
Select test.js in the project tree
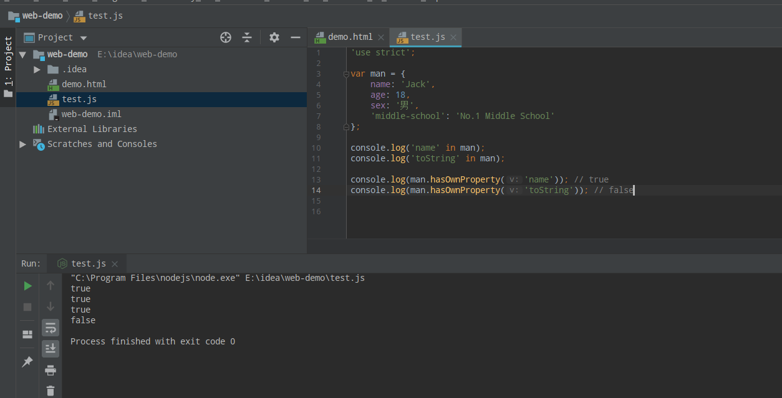(79, 99)
